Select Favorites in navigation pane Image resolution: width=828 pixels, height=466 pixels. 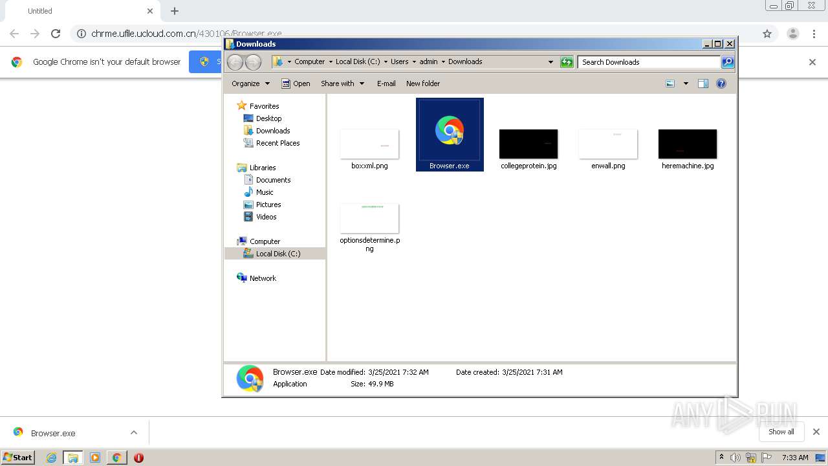click(x=264, y=106)
